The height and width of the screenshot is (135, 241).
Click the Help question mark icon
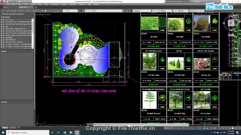218,1
